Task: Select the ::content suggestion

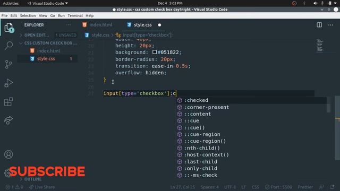Action: pyautogui.click(x=197, y=114)
